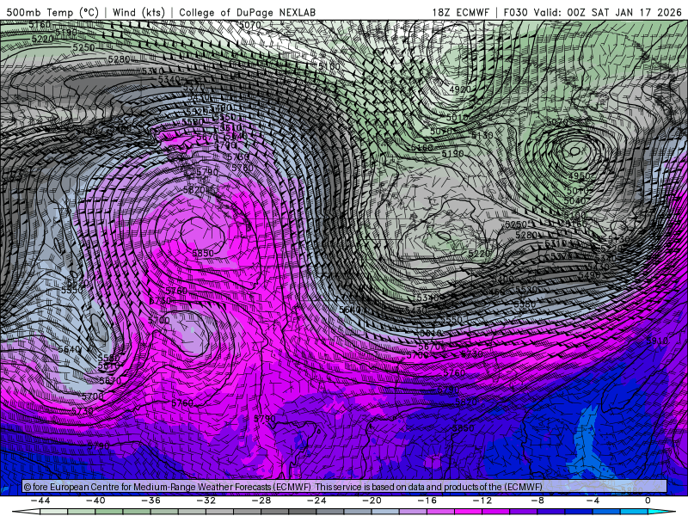Click the "500mb Temp (°C)" title text

pos(52,12)
